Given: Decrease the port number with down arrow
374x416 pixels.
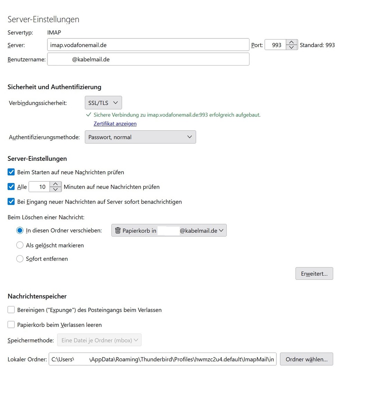Looking at the screenshot, I should tap(292, 47).
